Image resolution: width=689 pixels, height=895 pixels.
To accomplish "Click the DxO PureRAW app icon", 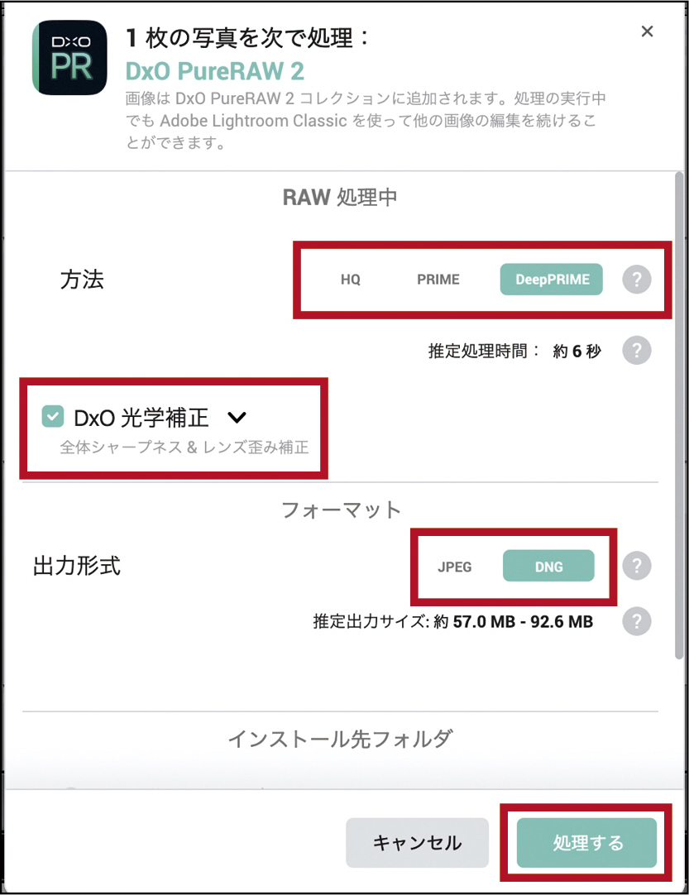I will coord(69,57).
